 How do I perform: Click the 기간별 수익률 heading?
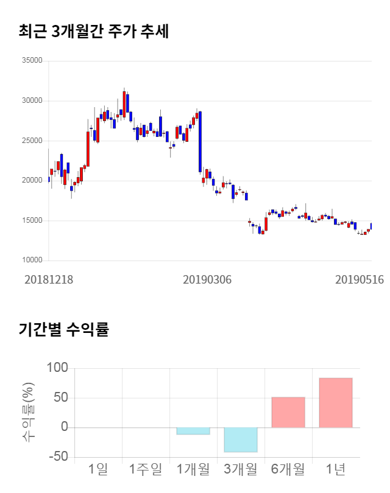pyautogui.click(x=63, y=330)
